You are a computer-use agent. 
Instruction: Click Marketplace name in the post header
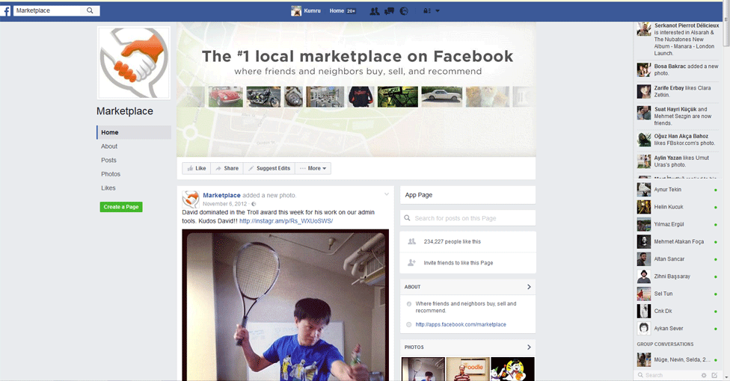221,196
